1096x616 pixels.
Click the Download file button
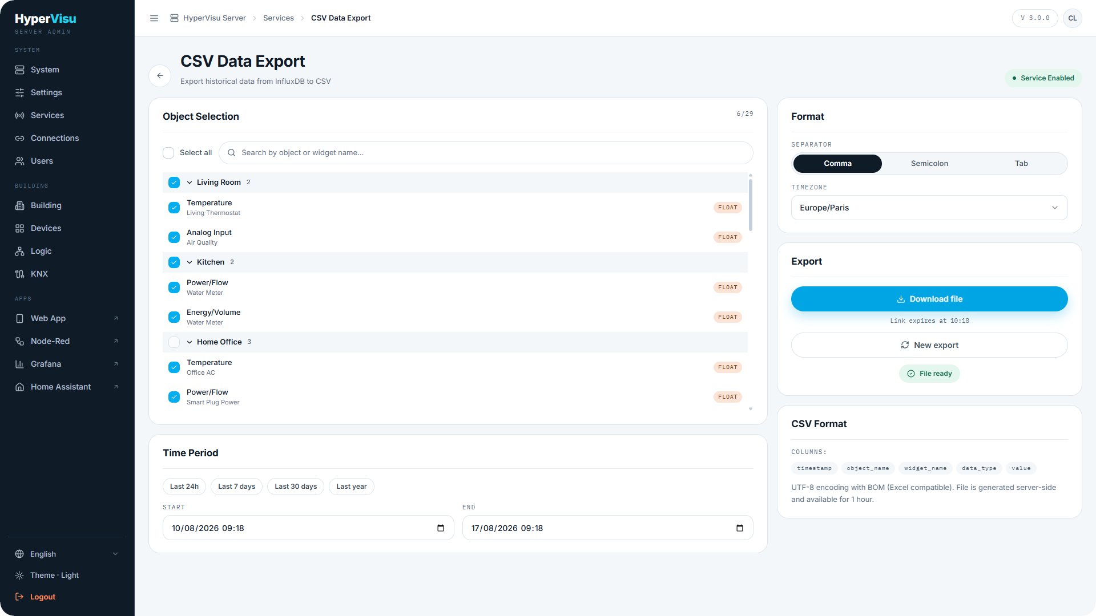click(929, 299)
